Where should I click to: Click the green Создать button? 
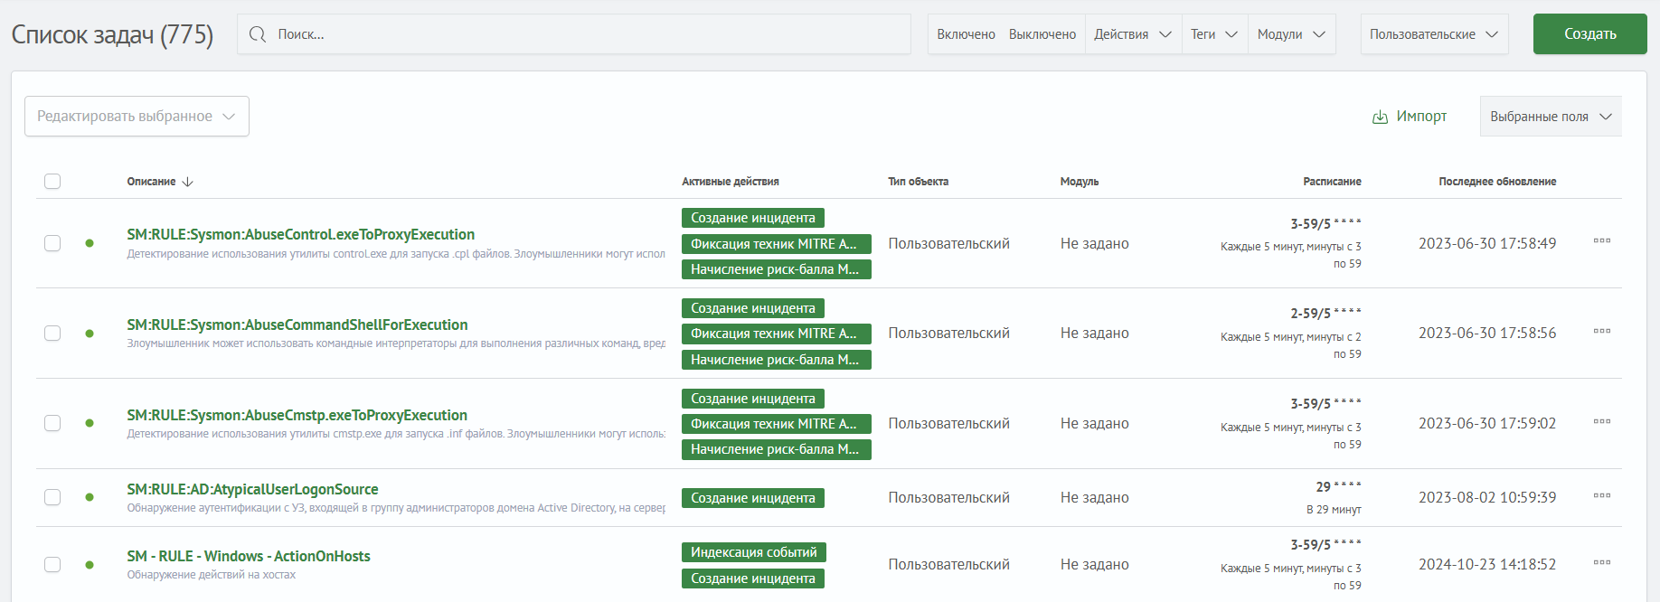(x=1590, y=34)
